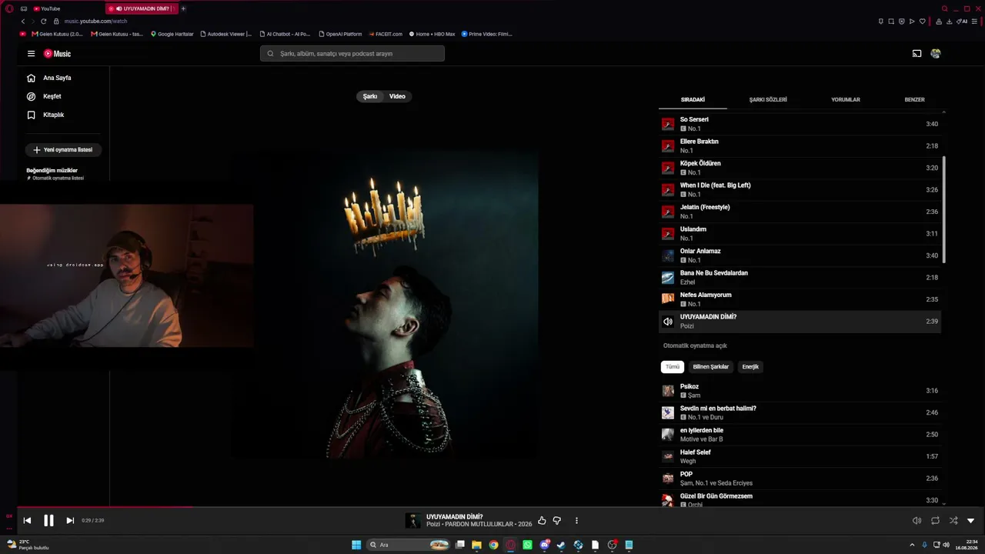Open the FACEIT.com bookmark

pyautogui.click(x=386, y=34)
